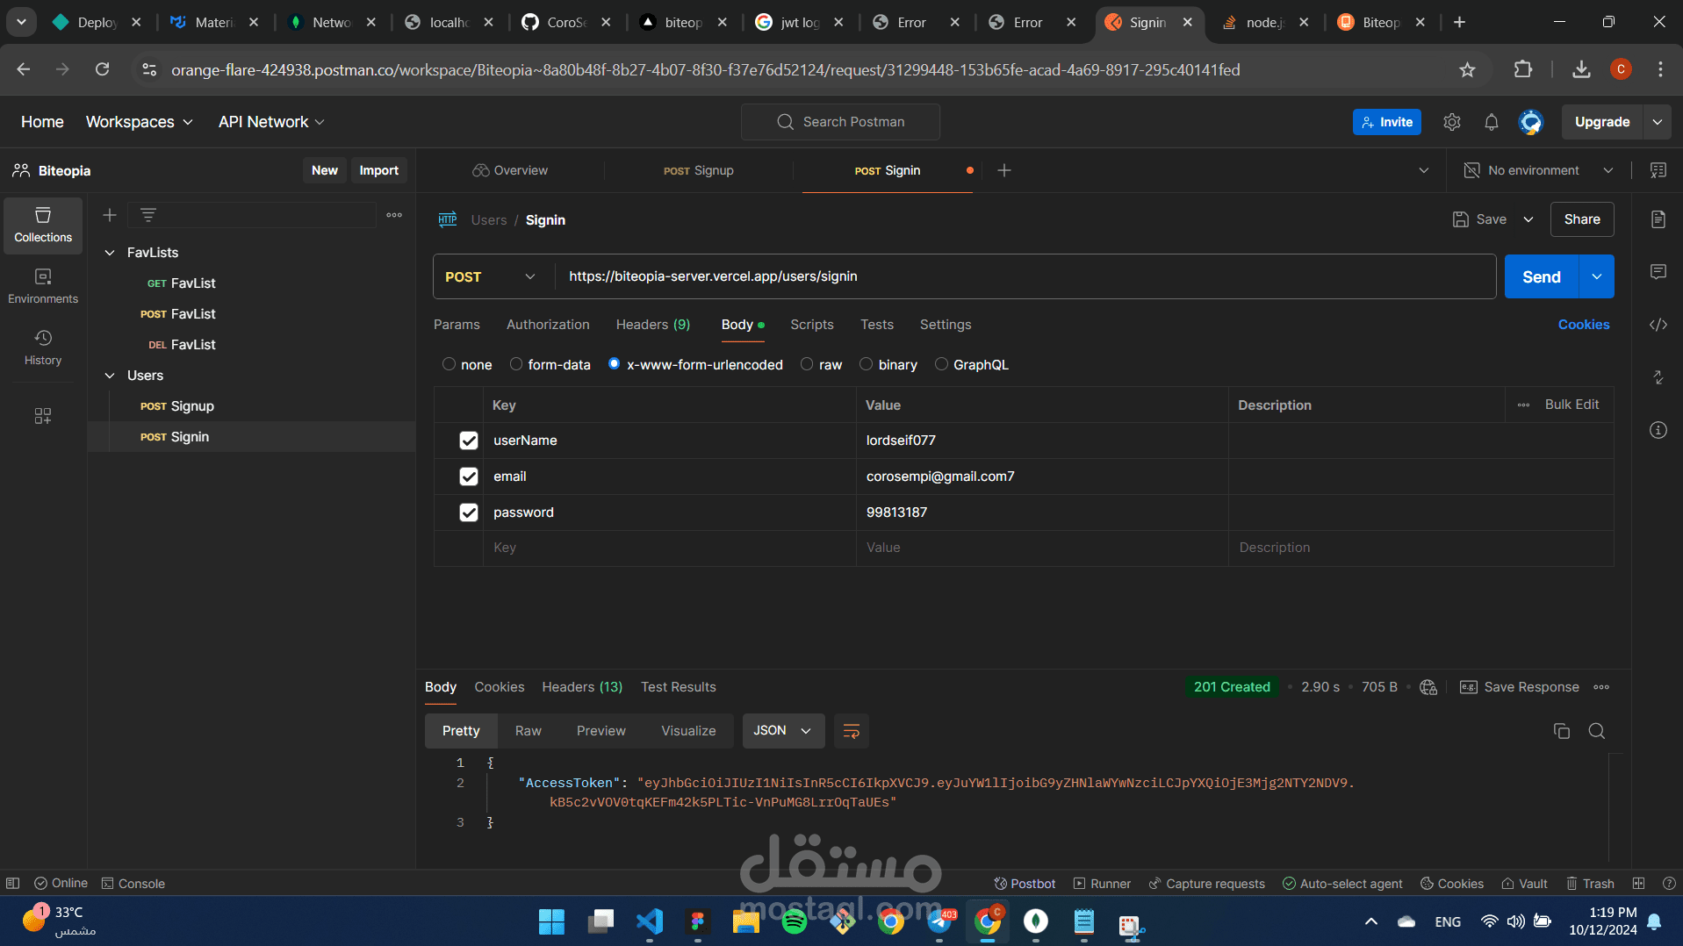The height and width of the screenshot is (946, 1683).
Task: Copy the response body
Action: coord(1562,731)
